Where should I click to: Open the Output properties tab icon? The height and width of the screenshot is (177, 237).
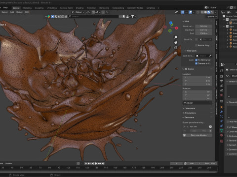click(222, 81)
